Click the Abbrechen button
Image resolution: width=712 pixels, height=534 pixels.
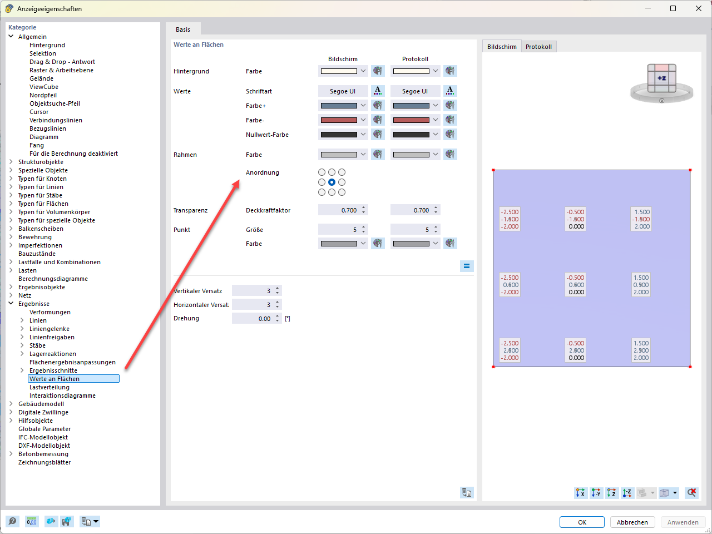tap(632, 522)
